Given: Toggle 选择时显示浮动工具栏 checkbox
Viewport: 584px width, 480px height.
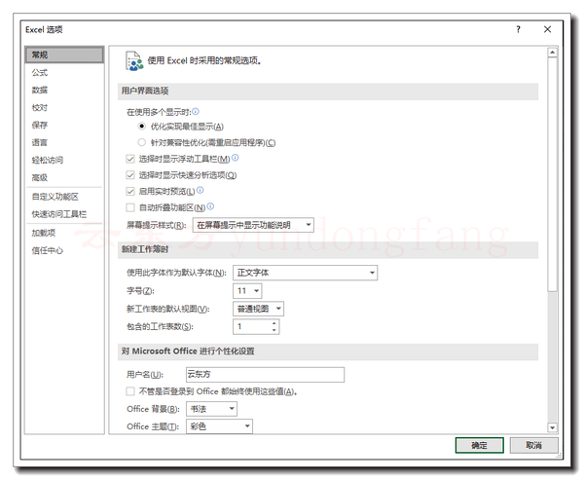Looking at the screenshot, I should point(130,159).
